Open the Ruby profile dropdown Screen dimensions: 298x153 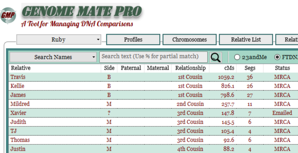(x=59, y=40)
